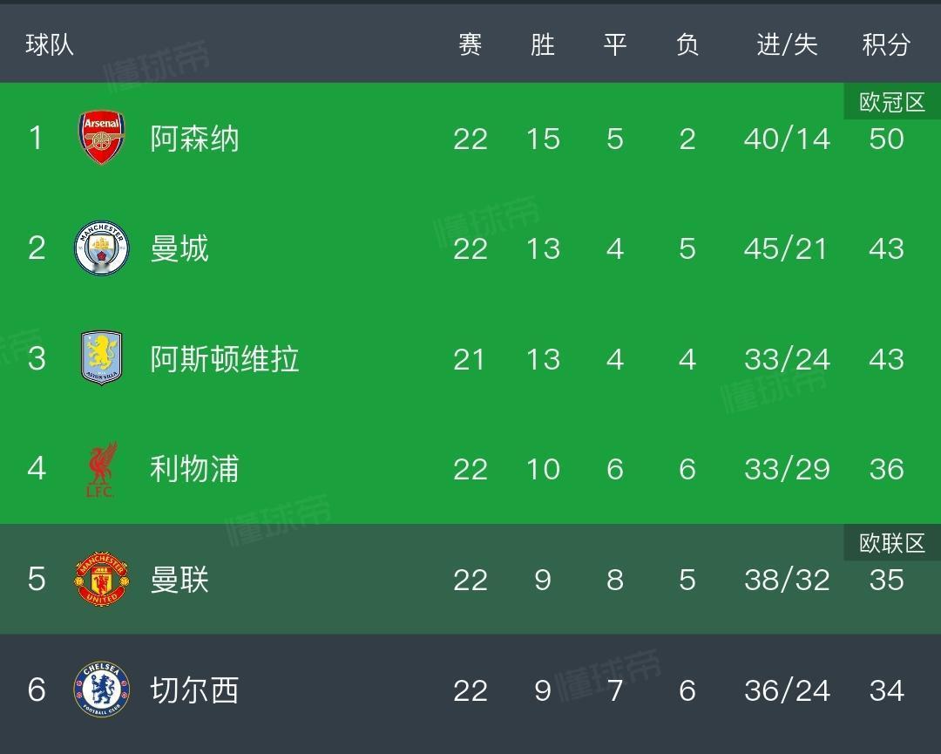Click the 球队 column header
Image resolution: width=941 pixels, height=754 pixels.
point(50,44)
